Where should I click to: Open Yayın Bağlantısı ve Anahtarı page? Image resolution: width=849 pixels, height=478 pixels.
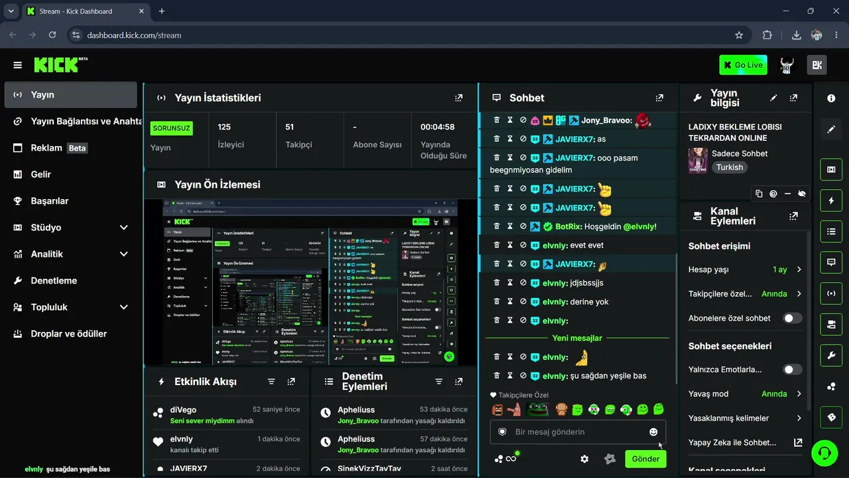(70, 121)
